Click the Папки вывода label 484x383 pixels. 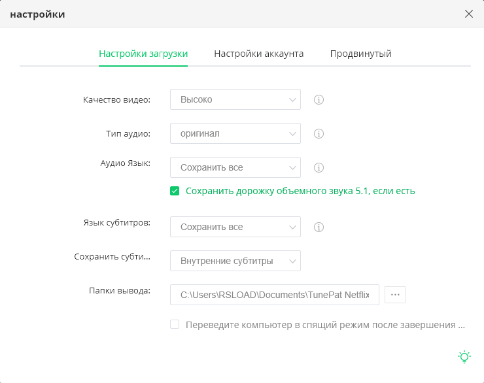pyautogui.click(x=120, y=290)
